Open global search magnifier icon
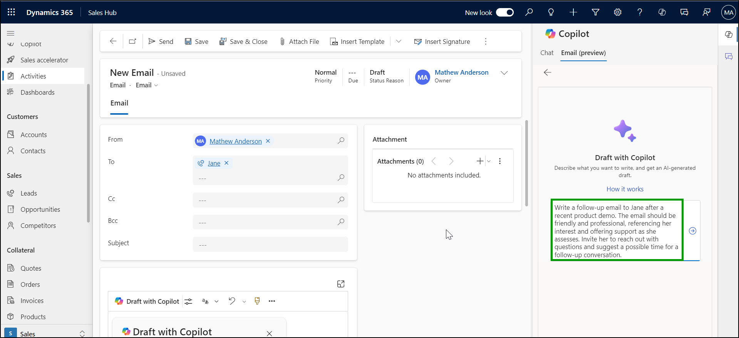The height and width of the screenshot is (338, 739). [529, 12]
